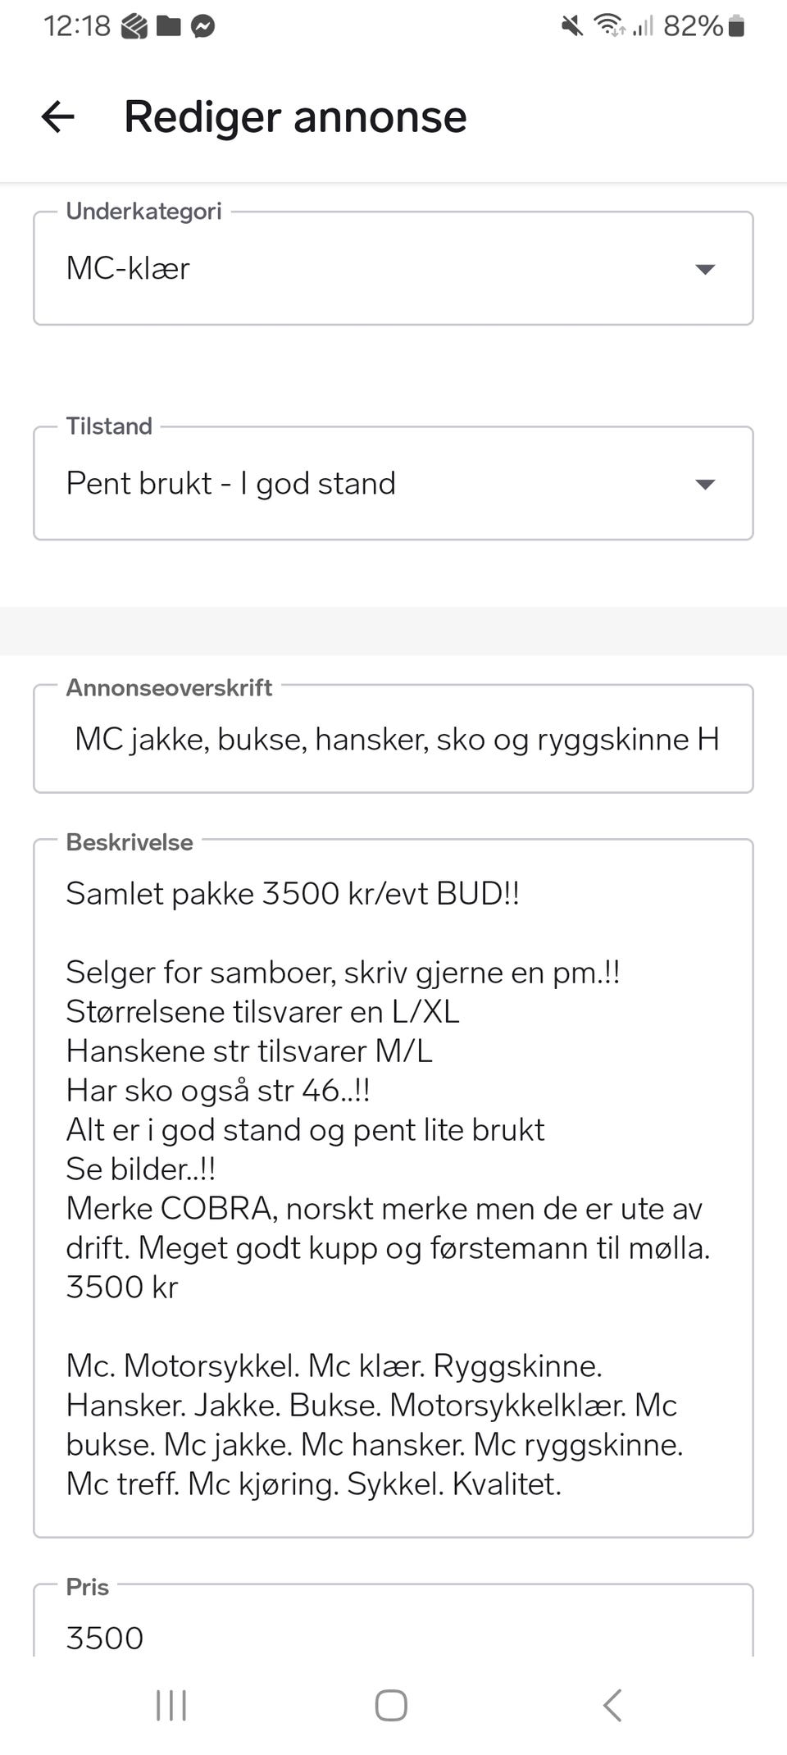Image resolution: width=787 pixels, height=1755 pixels.
Task: Tap the back arrow beside Rediger annonse
Action: (x=58, y=116)
